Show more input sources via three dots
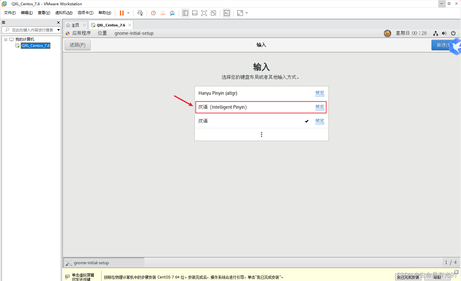Viewport: 461px width, 281px height. tap(261, 134)
